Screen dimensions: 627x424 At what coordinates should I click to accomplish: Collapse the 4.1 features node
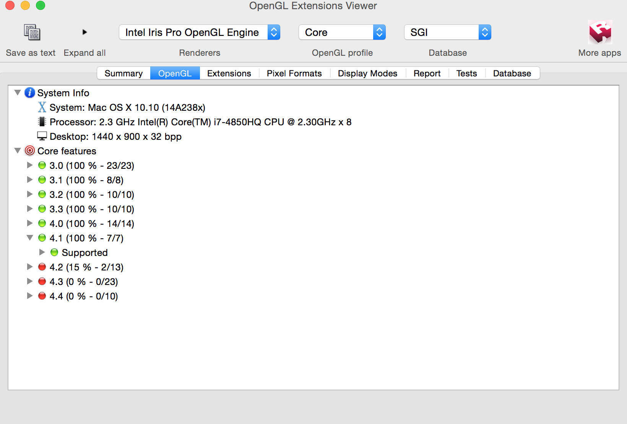tap(30, 238)
